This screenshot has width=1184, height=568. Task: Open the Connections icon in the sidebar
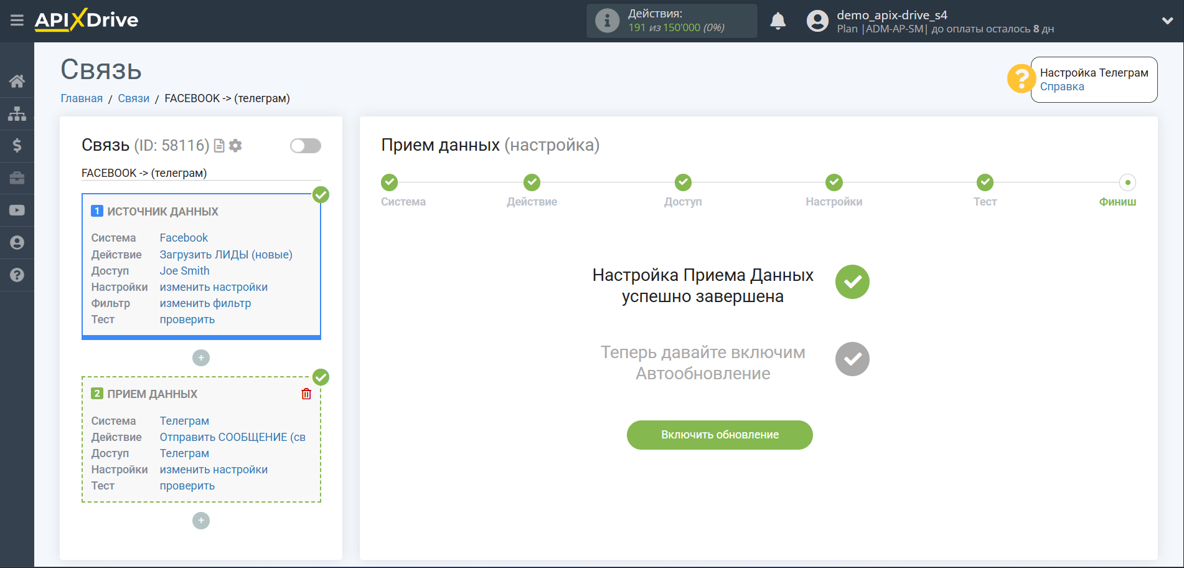click(x=17, y=113)
